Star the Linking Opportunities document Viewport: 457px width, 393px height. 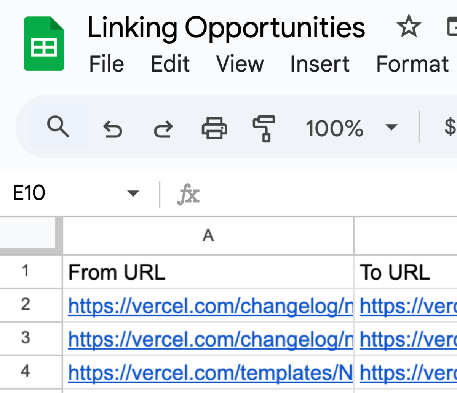click(409, 27)
